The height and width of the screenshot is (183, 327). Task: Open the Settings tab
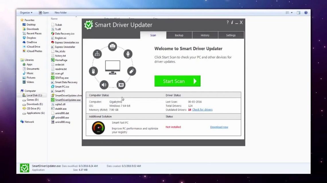pos(231,35)
